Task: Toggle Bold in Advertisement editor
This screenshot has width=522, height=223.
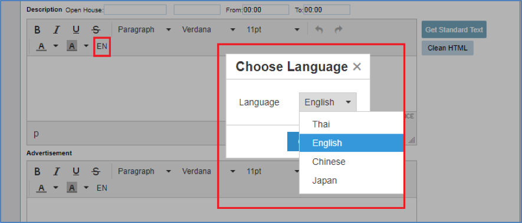Action: pos(37,171)
